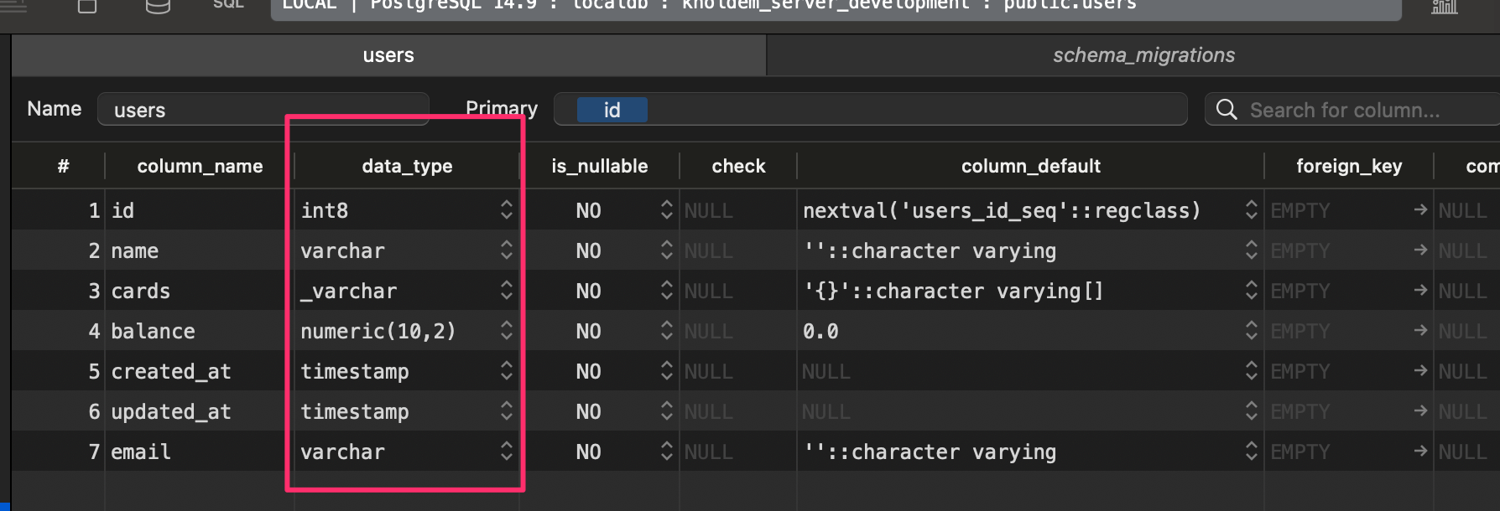Screen dimensions: 1500x511
Task: Change is_nullable value for balance row
Action: (x=666, y=331)
